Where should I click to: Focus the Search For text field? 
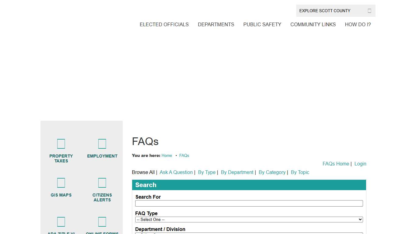(x=249, y=203)
